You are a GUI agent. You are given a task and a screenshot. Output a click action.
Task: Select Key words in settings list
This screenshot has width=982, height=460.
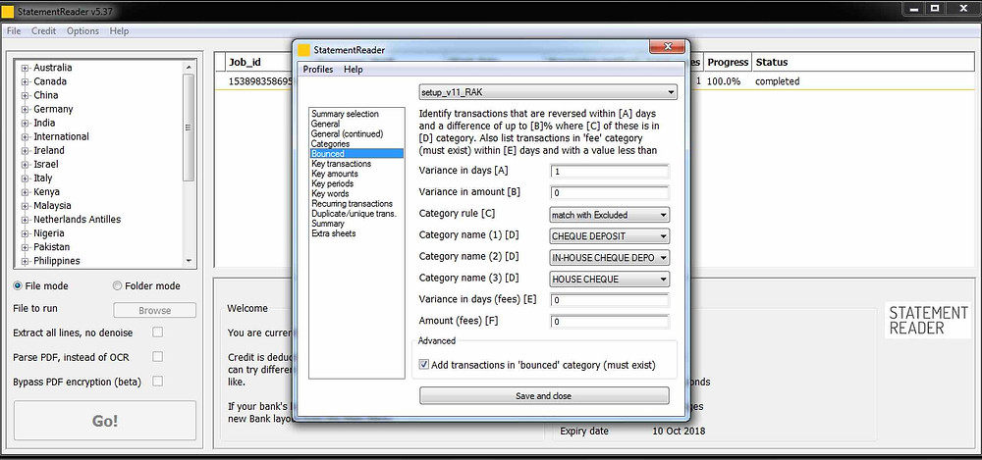click(x=330, y=193)
